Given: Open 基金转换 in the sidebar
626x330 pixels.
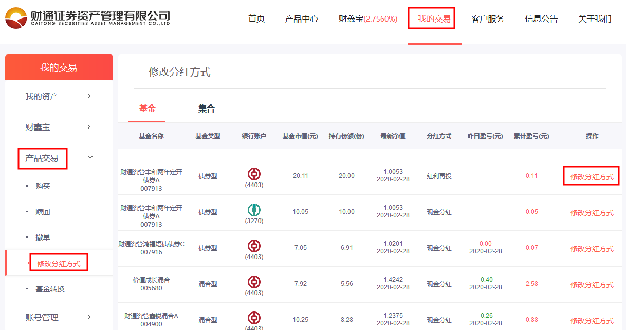Looking at the screenshot, I should [50, 289].
